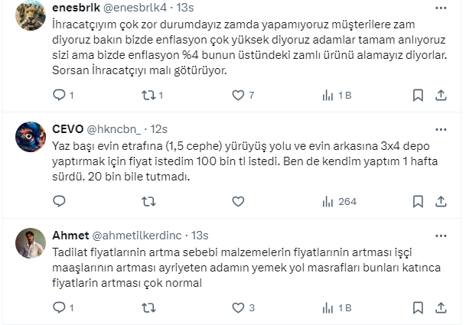Retweet CEVO's tweet about depo
Viewport: 466px width, 325px height.
146,202
